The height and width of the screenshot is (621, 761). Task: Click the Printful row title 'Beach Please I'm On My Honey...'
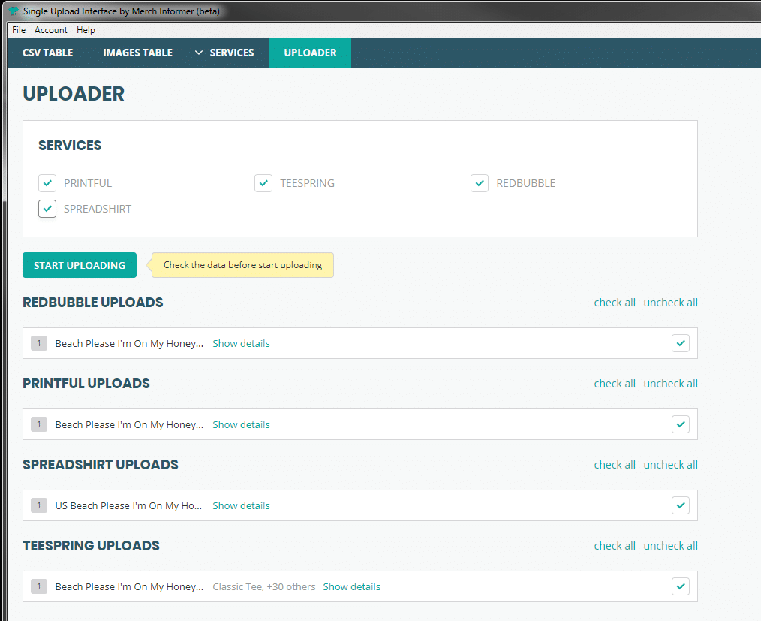(x=129, y=424)
